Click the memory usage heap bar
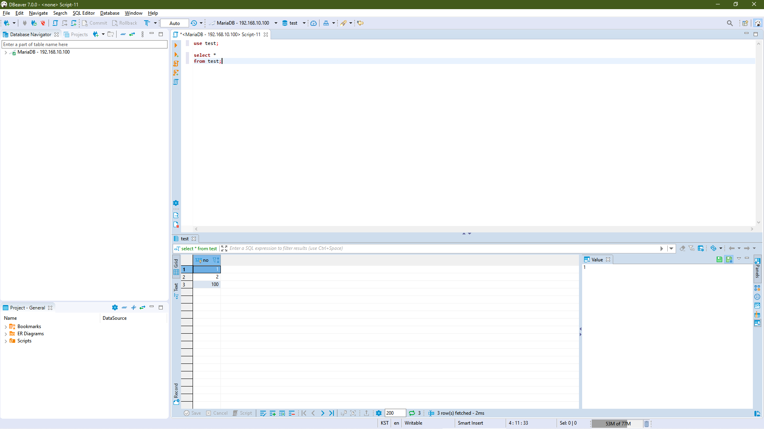Screen dimensions: 764x429 pyautogui.click(x=617, y=423)
